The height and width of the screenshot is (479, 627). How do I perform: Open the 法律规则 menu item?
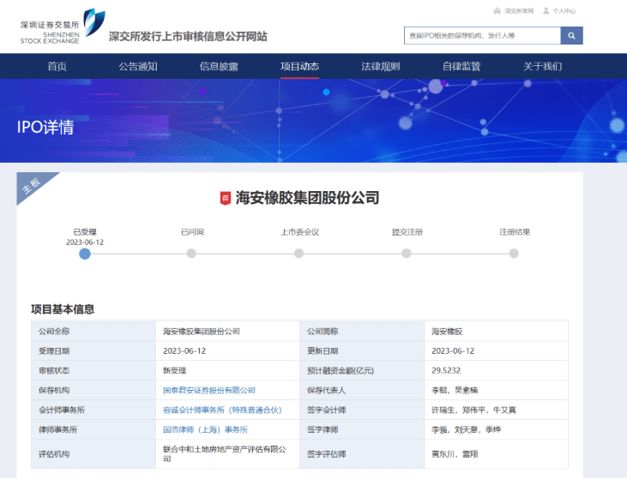[380, 66]
